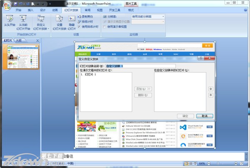Open the Insert (插入) ribbon tab
Screen dimensions: 250x168
pos(30,10)
